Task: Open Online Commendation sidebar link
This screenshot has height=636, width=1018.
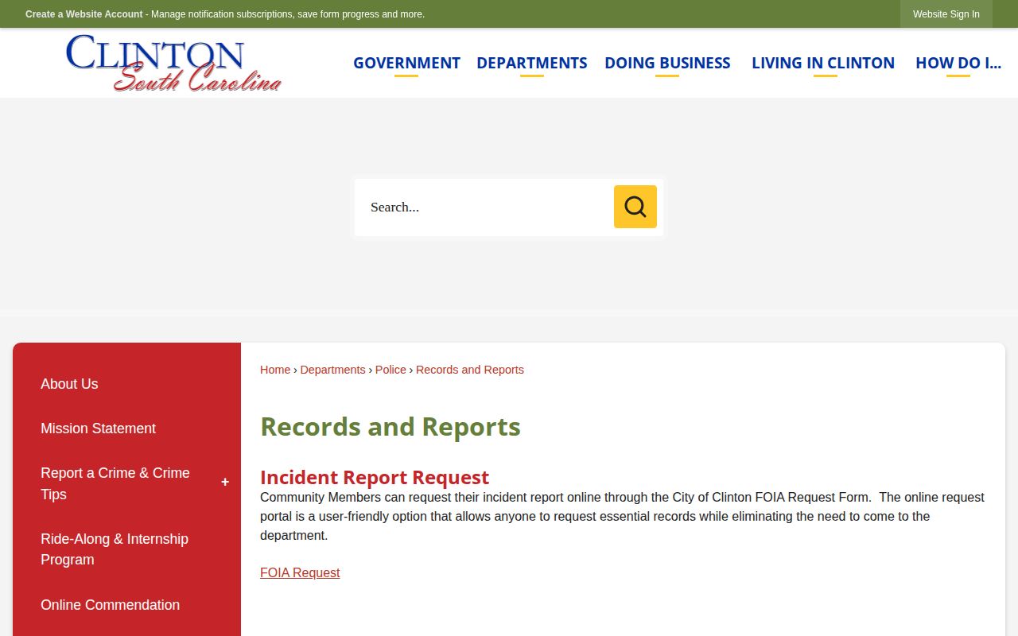Action: point(110,605)
